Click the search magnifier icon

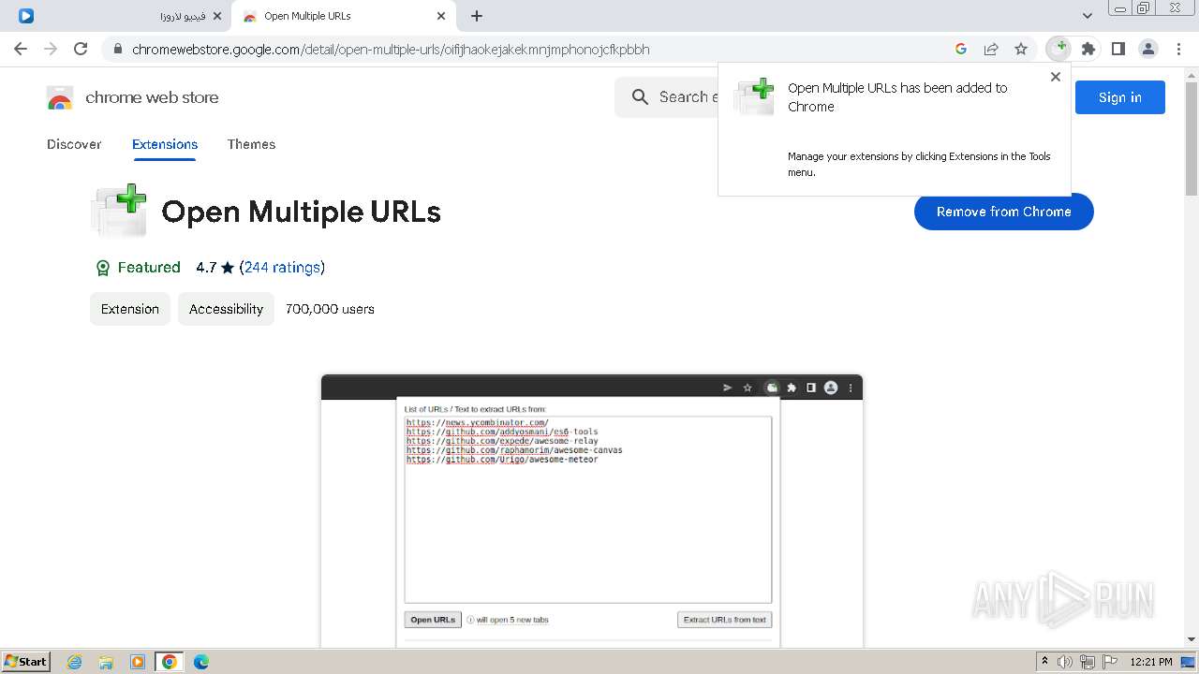pyautogui.click(x=641, y=97)
